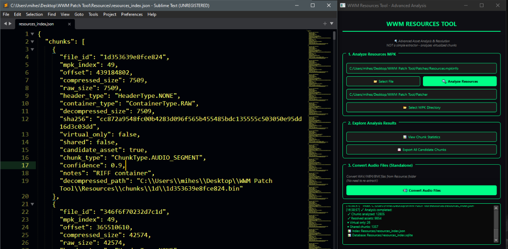Click Export All Candidate Chunks
Viewport: 508px width, 249px height.
(421, 149)
